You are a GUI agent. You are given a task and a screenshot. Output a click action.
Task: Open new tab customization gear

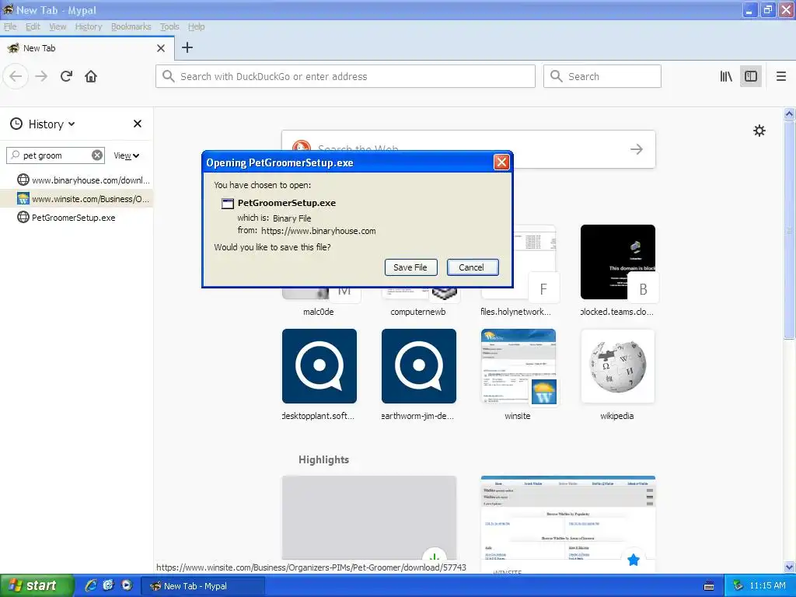tap(759, 131)
